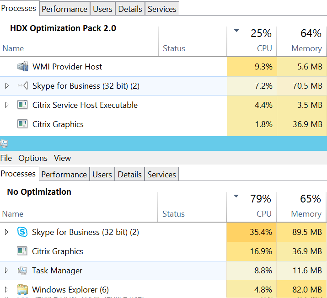This screenshot has height=298, width=327.
Task: Click 89.5 MB memory value
Action: 307,232
